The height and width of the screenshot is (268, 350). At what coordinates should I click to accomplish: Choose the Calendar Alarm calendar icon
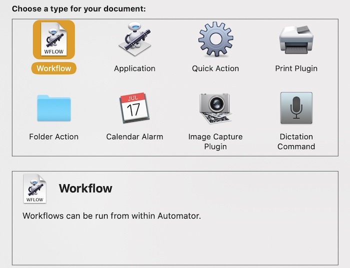(x=134, y=108)
